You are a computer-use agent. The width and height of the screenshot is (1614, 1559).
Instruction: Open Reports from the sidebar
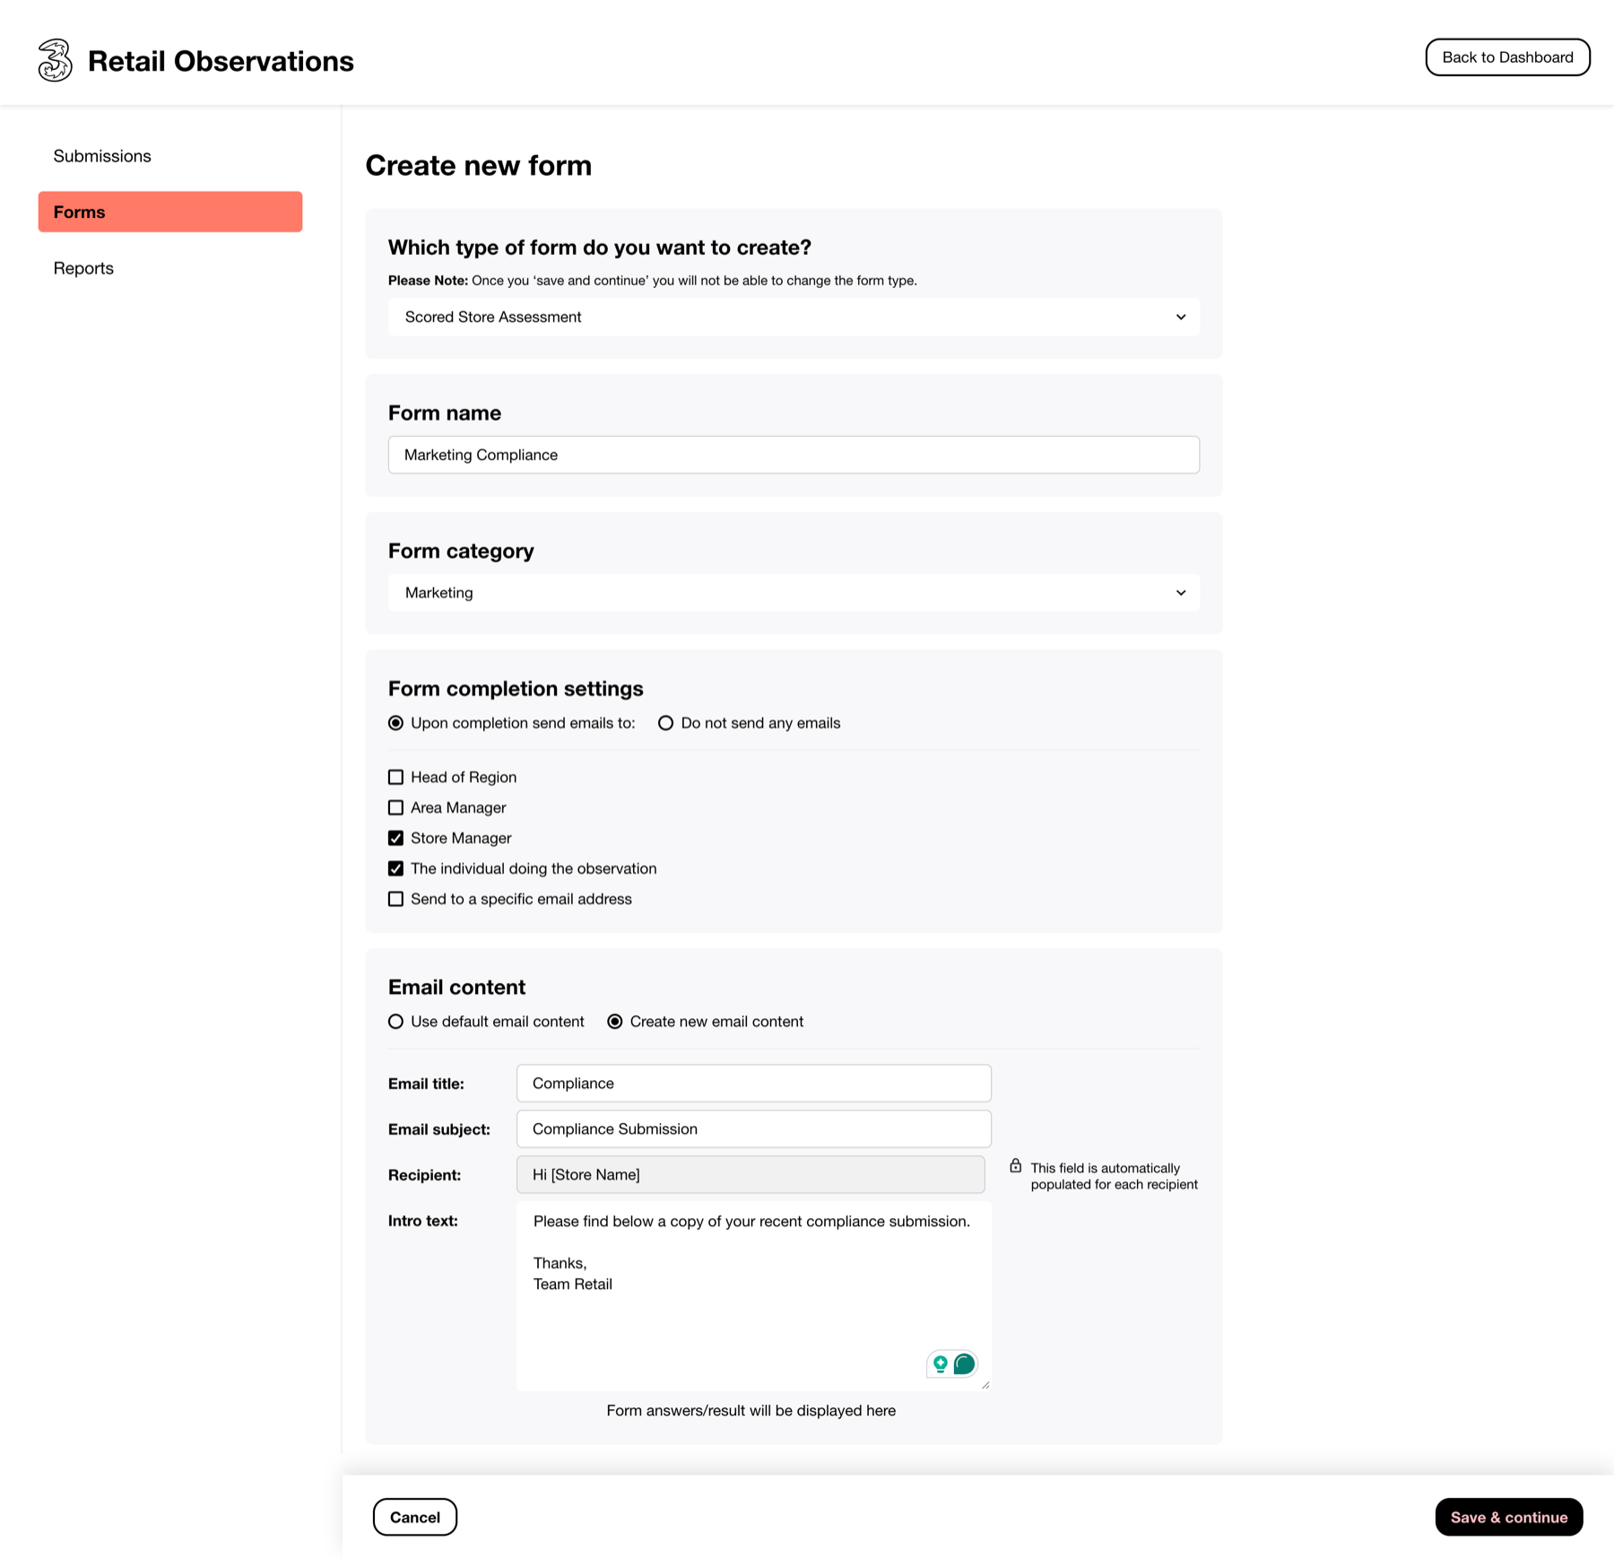coord(83,267)
